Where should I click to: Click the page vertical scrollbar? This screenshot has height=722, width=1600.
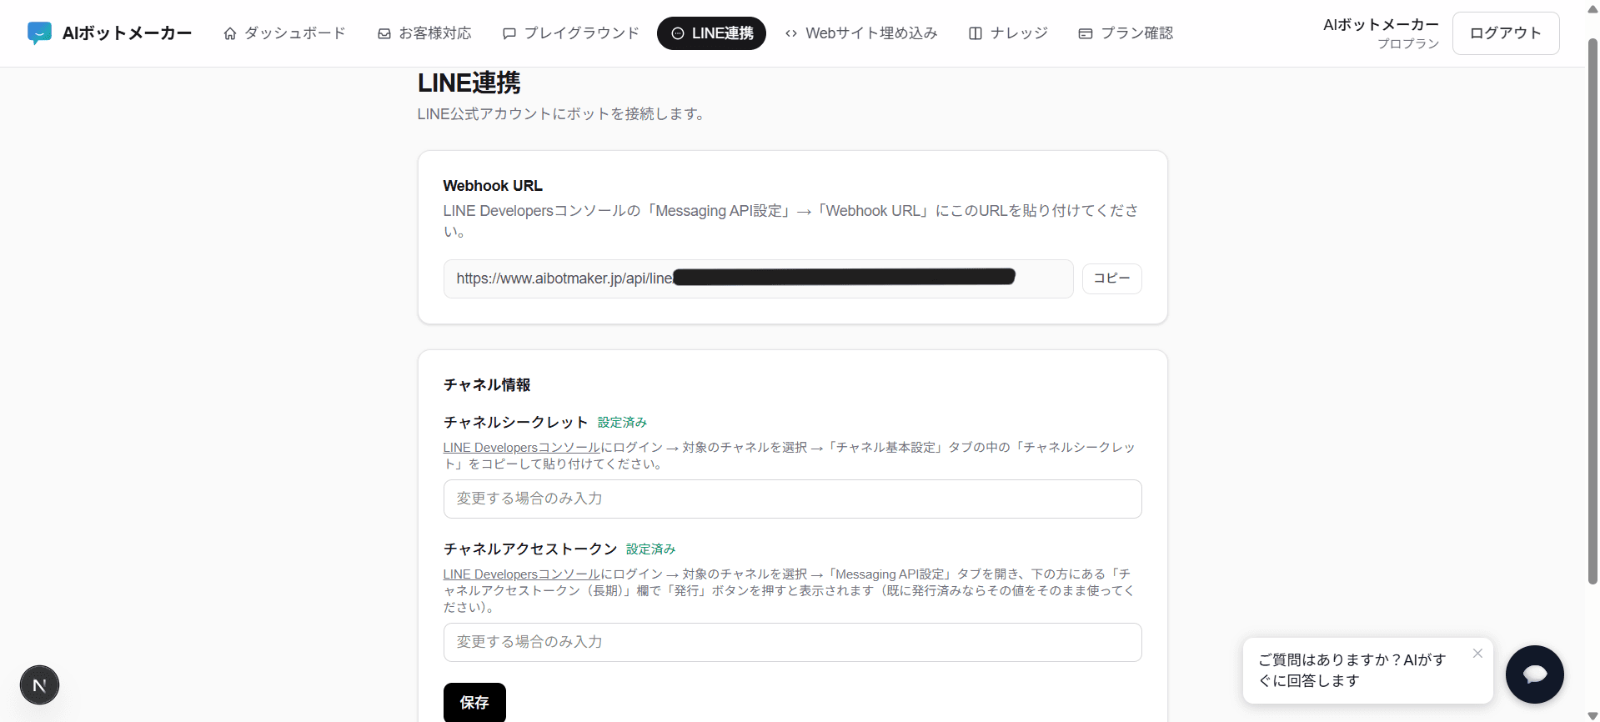tap(1592, 310)
